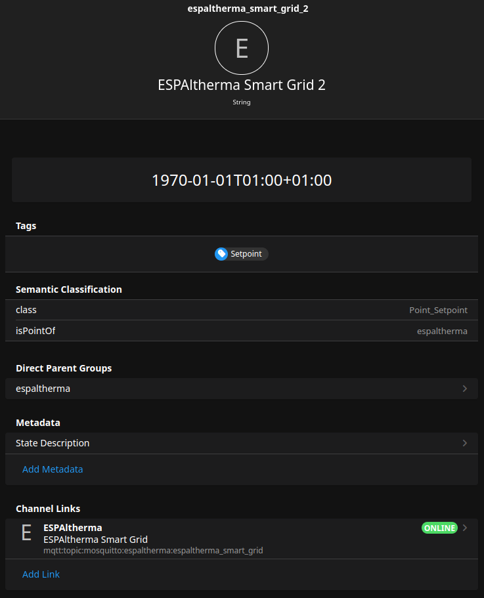Click the espaltherma_smart_grid_2 header title
484x598 pixels.
click(242, 9)
